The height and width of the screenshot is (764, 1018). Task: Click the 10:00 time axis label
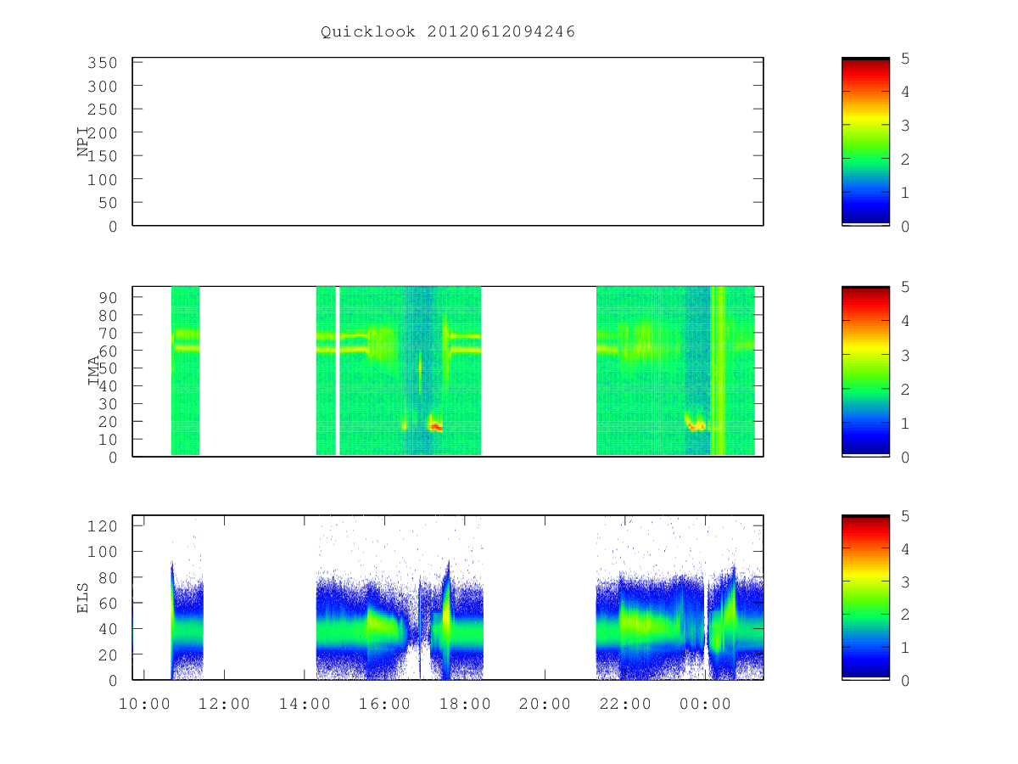point(144,703)
